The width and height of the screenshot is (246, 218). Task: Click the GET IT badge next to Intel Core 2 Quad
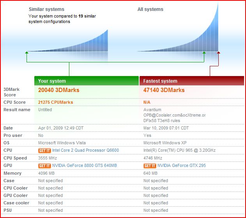[x=44, y=151]
